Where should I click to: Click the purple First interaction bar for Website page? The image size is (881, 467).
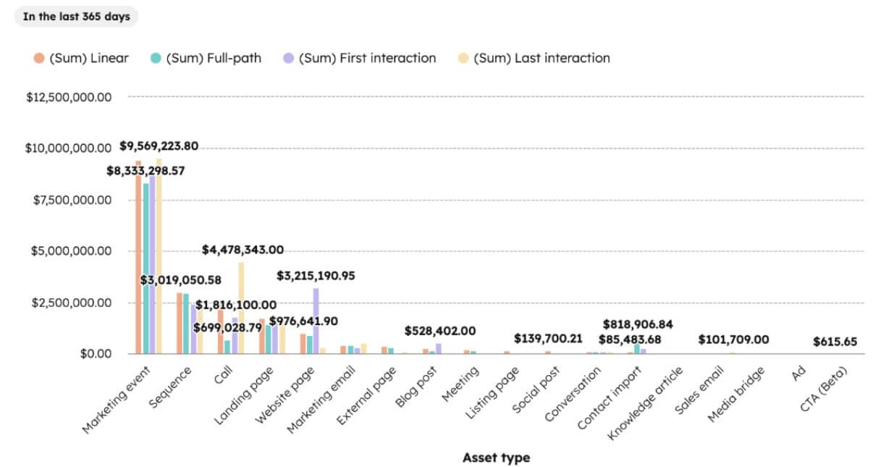(x=316, y=321)
